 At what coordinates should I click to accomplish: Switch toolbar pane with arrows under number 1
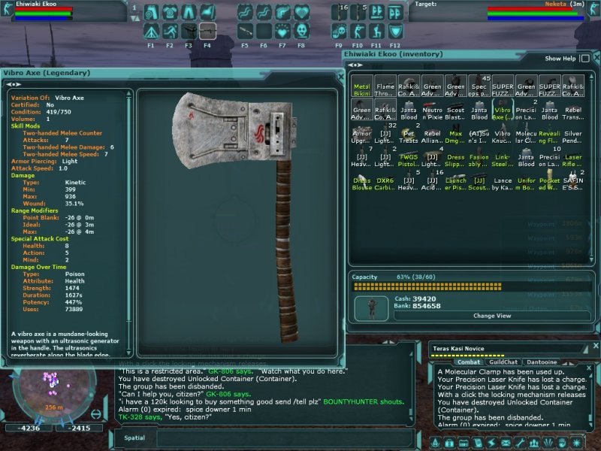click(x=134, y=17)
